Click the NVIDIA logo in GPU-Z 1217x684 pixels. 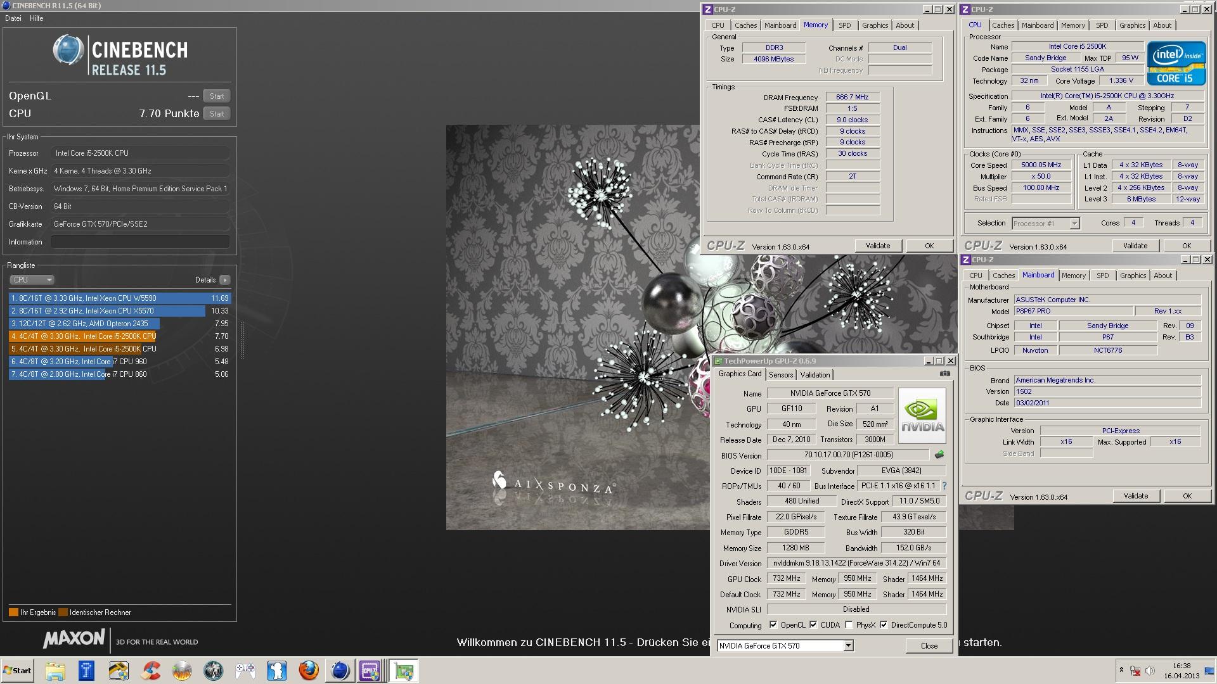(x=922, y=415)
